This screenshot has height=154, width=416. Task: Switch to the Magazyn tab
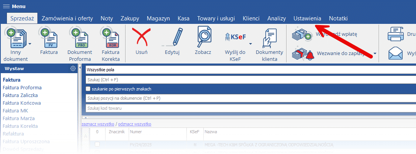tap(158, 18)
